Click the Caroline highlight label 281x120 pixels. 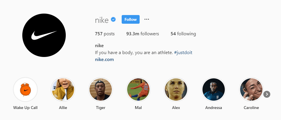(x=251, y=108)
